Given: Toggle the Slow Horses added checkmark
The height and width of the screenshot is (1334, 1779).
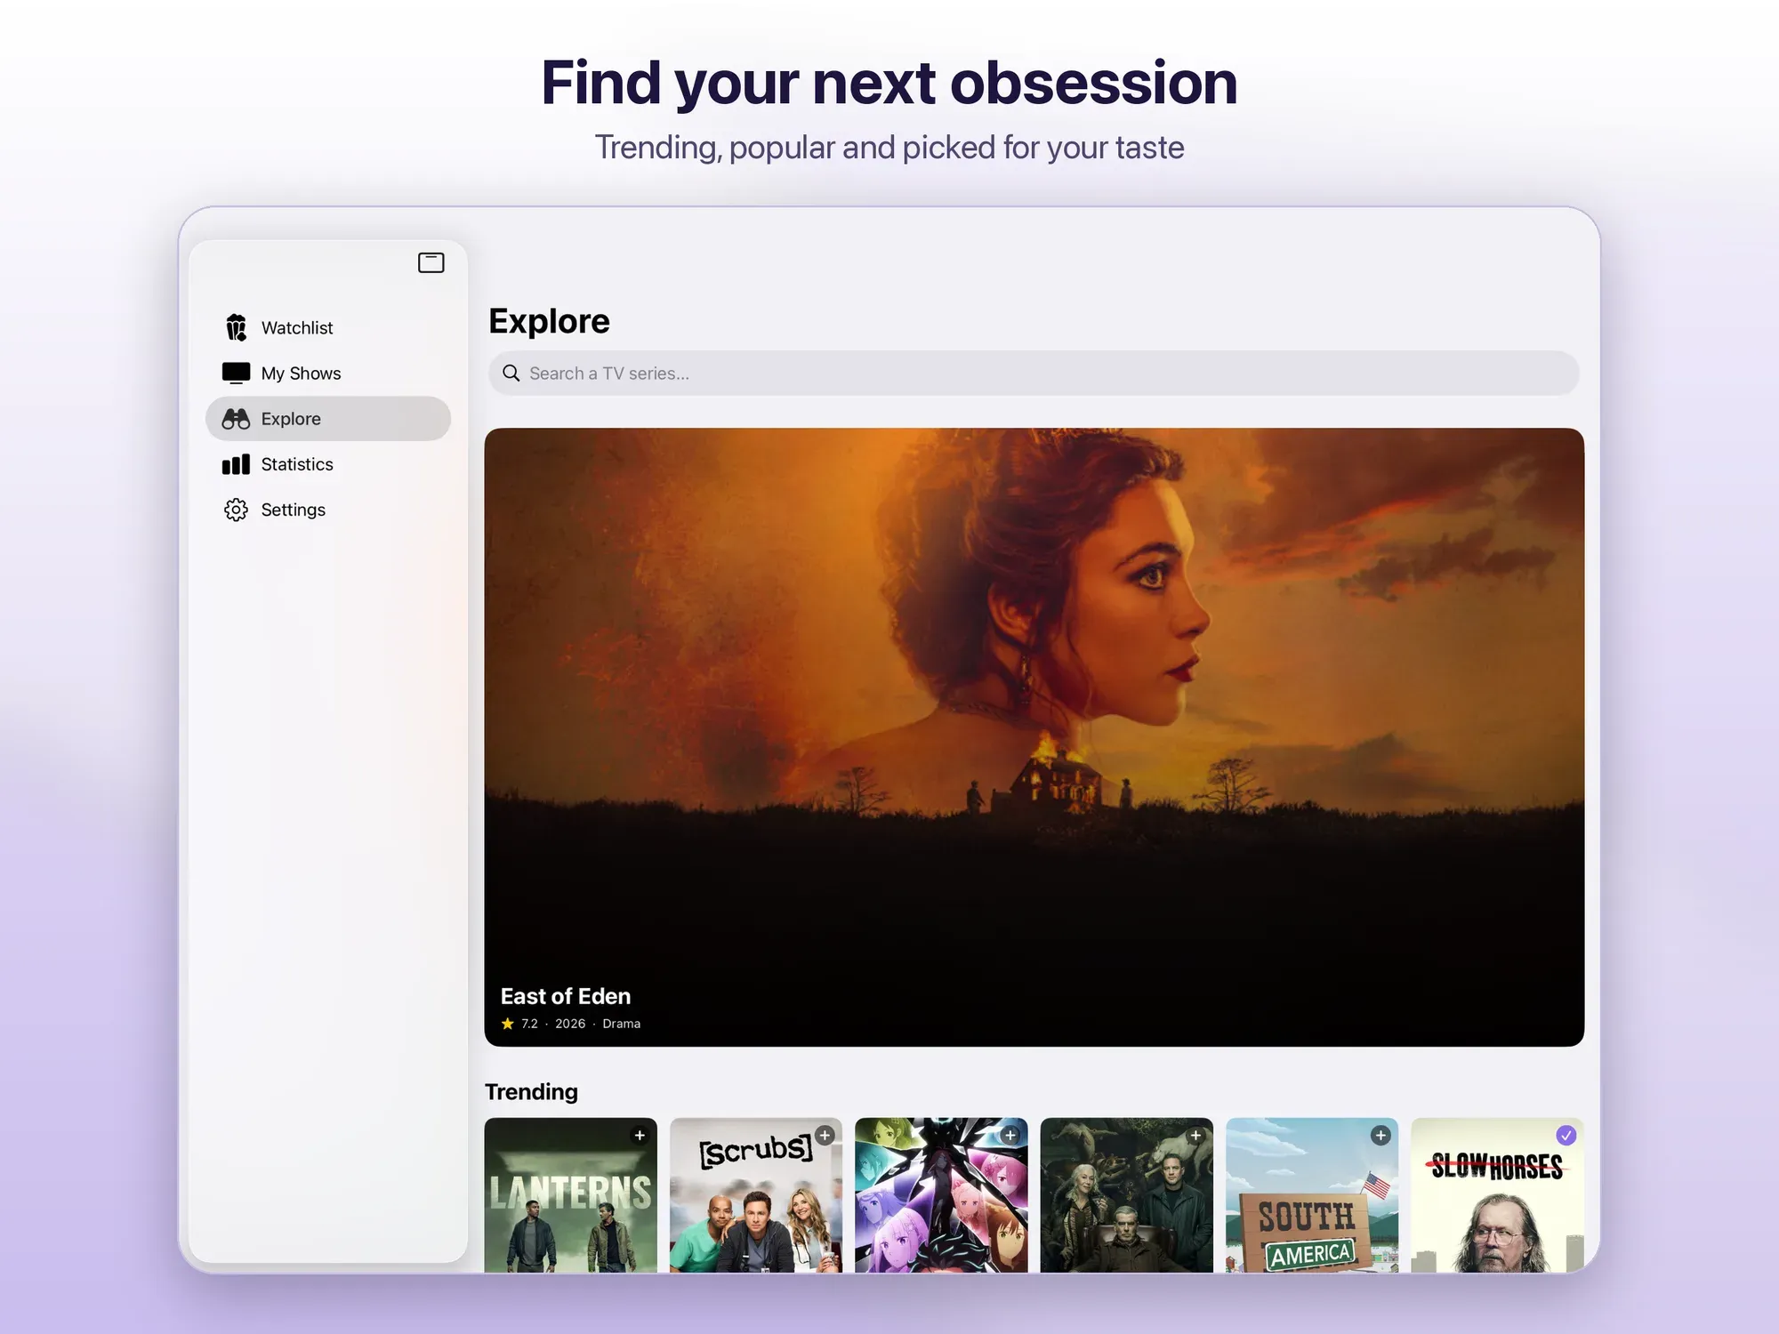Looking at the screenshot, I should (x=1566, y=1136).
